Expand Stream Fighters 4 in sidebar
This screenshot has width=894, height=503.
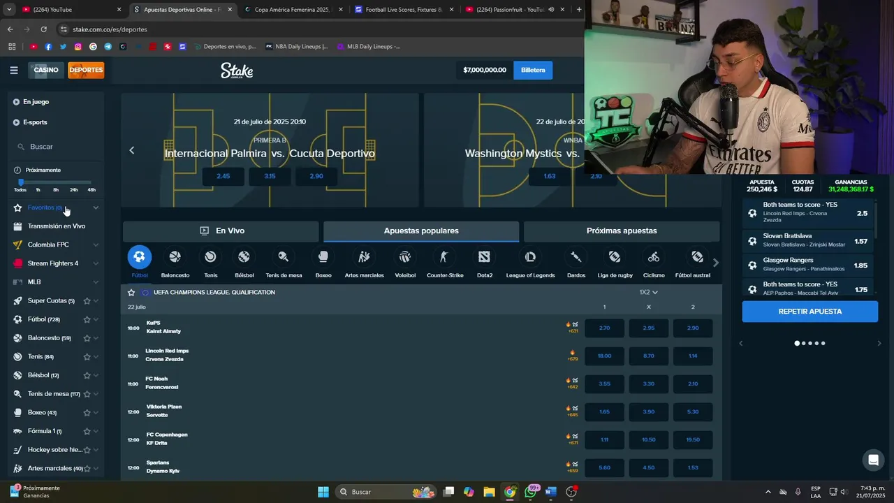pyautogui.click(x=96, y=263)
